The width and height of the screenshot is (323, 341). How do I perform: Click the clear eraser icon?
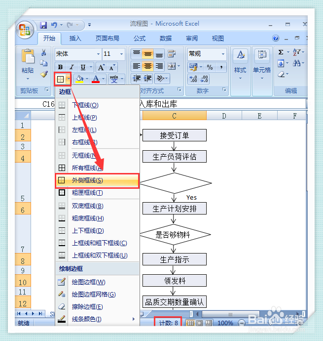coord(281,74)
